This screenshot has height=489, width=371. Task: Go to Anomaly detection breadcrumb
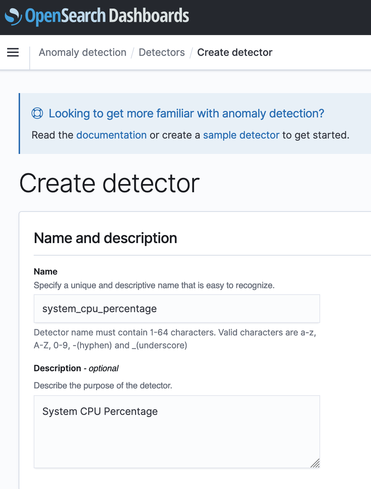(x=83, y=52)
